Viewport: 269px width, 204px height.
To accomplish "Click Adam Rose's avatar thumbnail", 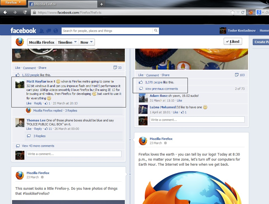I will 143,98.
